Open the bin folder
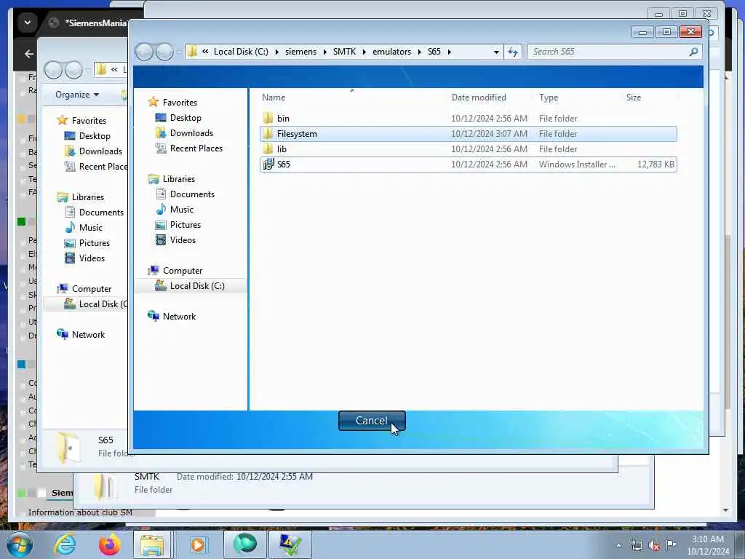The width and height of the screenshot is (745, 559). point(283,119)
